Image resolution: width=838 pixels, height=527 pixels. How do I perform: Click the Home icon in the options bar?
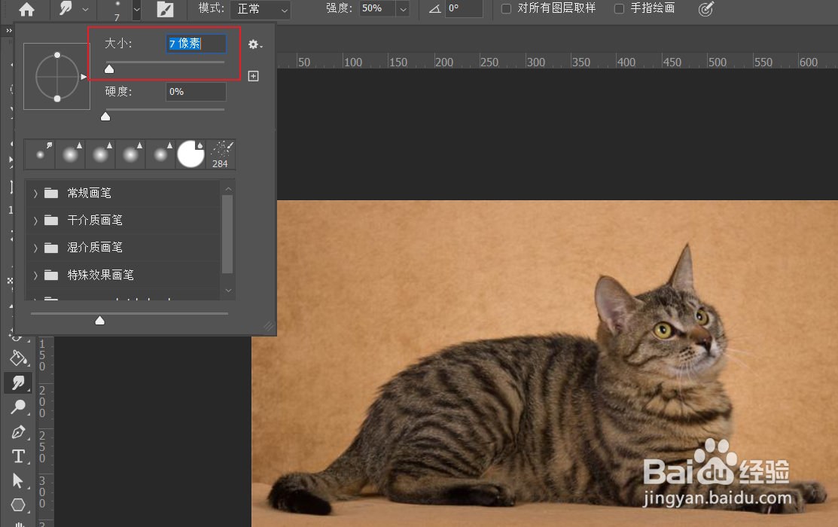(x=26, y=9)
